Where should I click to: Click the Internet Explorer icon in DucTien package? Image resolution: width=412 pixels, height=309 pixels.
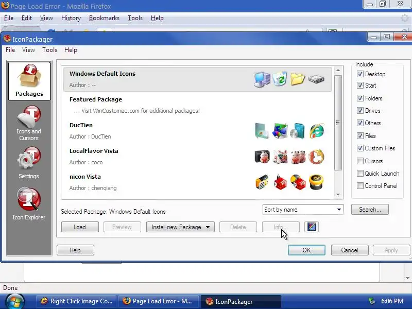click(317, 131)
